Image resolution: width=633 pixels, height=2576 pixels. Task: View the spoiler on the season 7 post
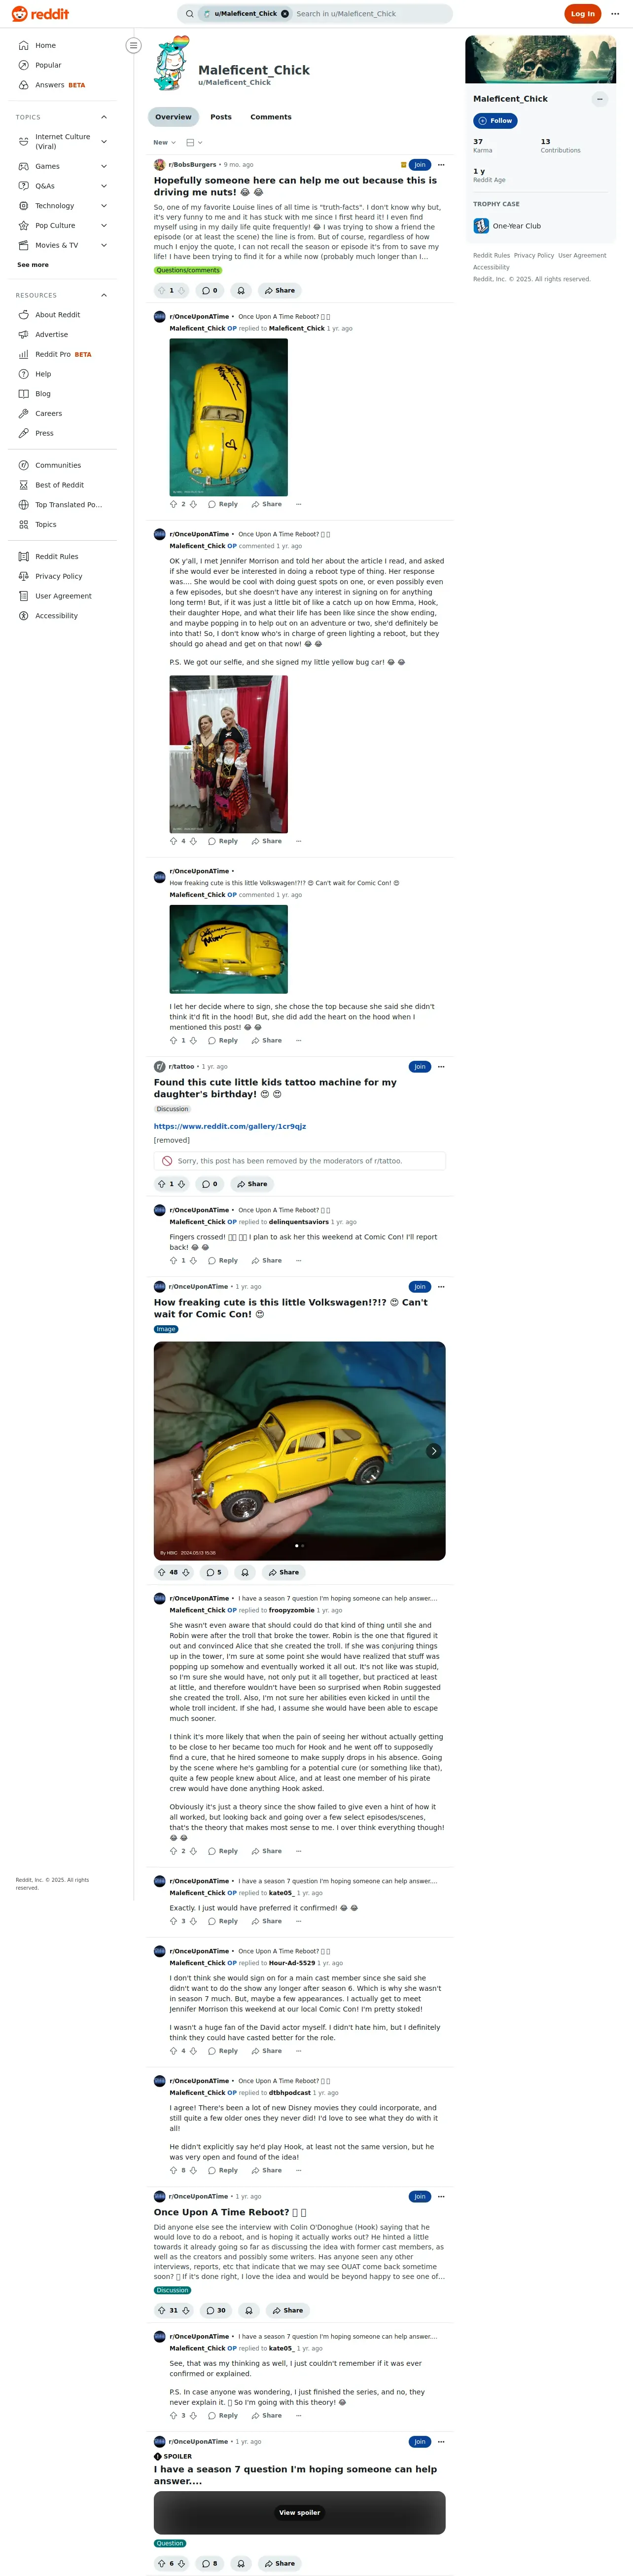pyautogui.click(x=300, y=2512)
